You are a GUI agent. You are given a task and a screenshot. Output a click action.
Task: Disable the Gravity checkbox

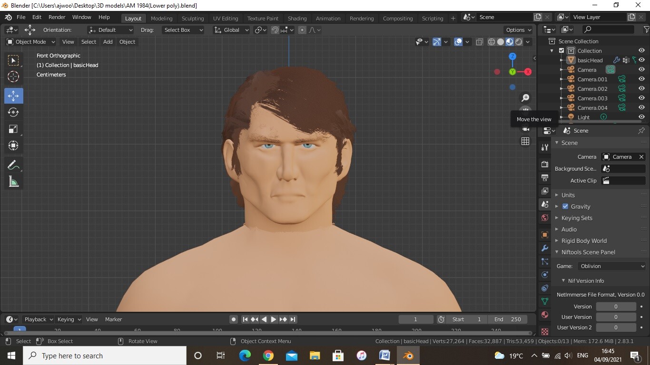[x=565, y=206]
